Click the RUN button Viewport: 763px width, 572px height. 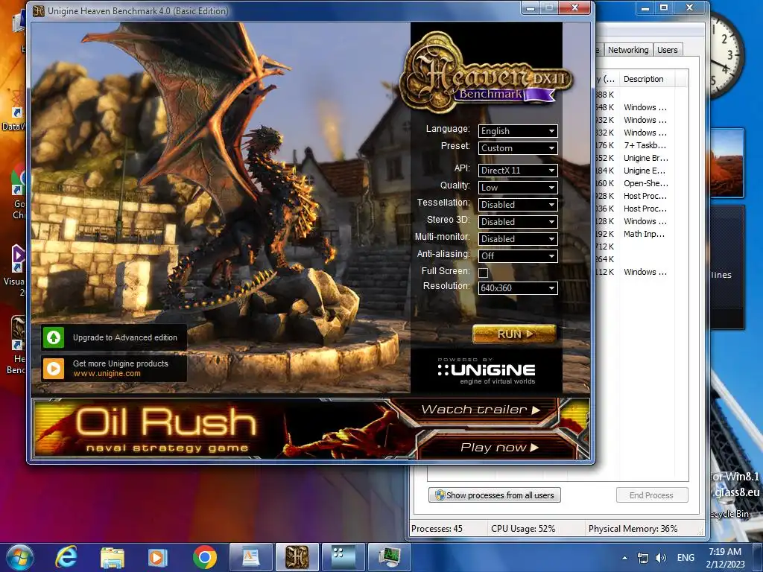[514, 334]
